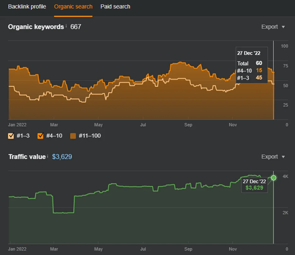This screenshot has height=255, width=295.
Task: Open the Export dropdown for Traffic value
Action: (x=273, y=157)
